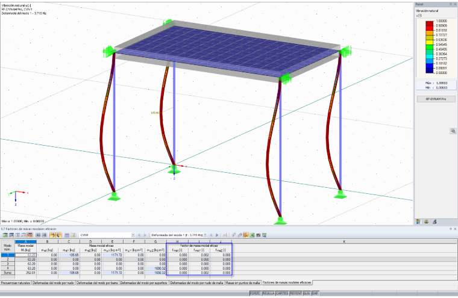Switch to Deformadas del modo por nudo tab
Image resolution: width=458 pixels, height=298 pixels.
[54, 283]
